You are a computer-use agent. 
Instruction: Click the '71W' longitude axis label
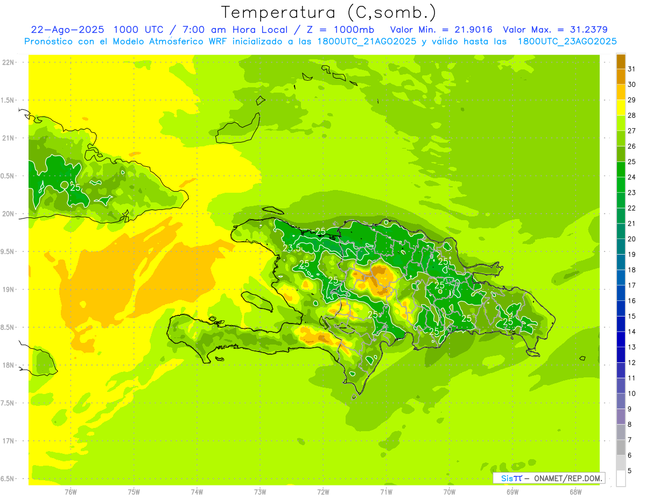click(386, 492)
